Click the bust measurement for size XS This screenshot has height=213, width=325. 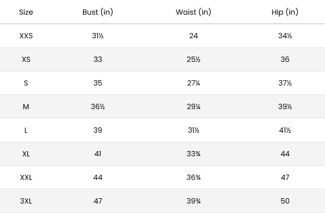pyautogui.click(x=98, y=59)
